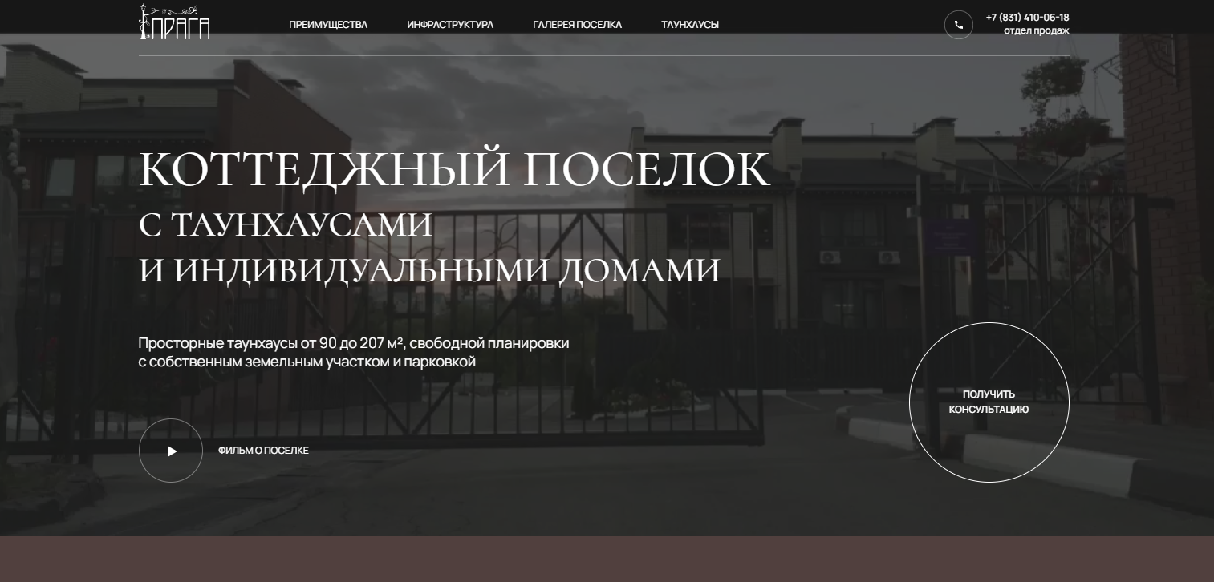Open the Таунхаусы menu item
Image resolution: width=1214 pixels, height=582 pixels.
(690, 25)
